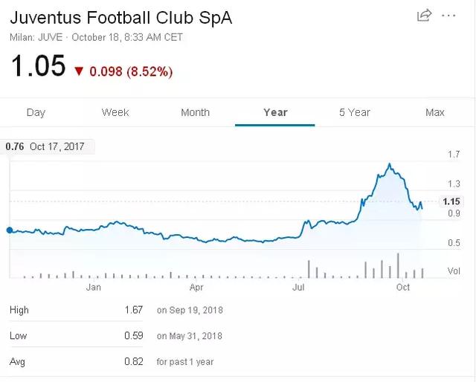Click the chart peak near September
This screenshot has height=382, width=476.
coord(390,164)
